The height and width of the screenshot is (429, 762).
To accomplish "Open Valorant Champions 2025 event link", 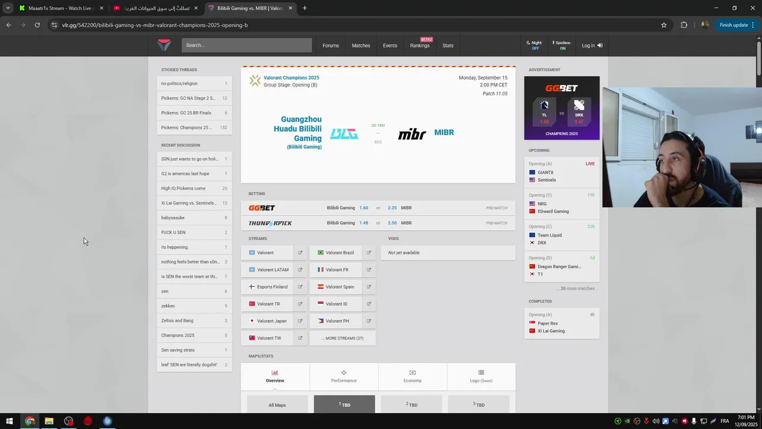I will point(291,77).
